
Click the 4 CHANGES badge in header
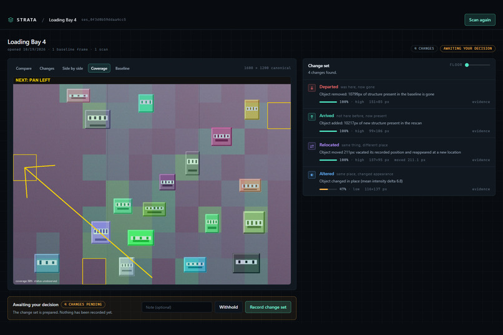coord(424,49)
